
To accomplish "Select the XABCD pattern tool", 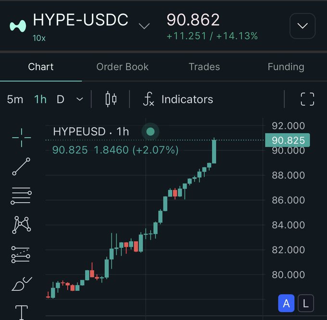I will [x=22, y=225].
